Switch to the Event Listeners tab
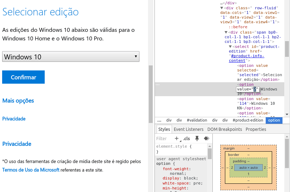Viewport: 290px width, 192px height. click(188, 129)
